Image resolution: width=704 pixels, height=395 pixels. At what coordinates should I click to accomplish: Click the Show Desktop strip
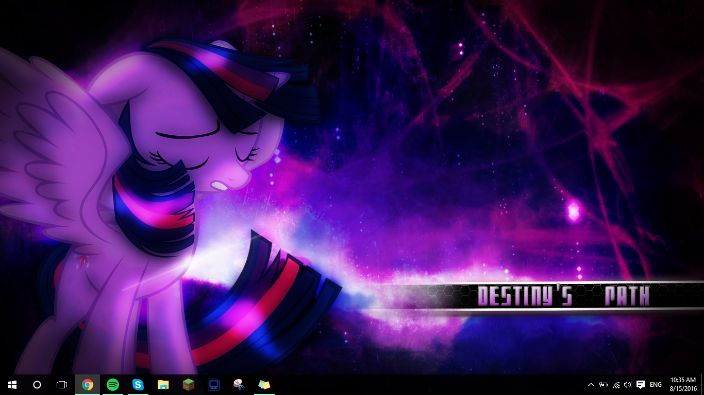pos(702,385)
